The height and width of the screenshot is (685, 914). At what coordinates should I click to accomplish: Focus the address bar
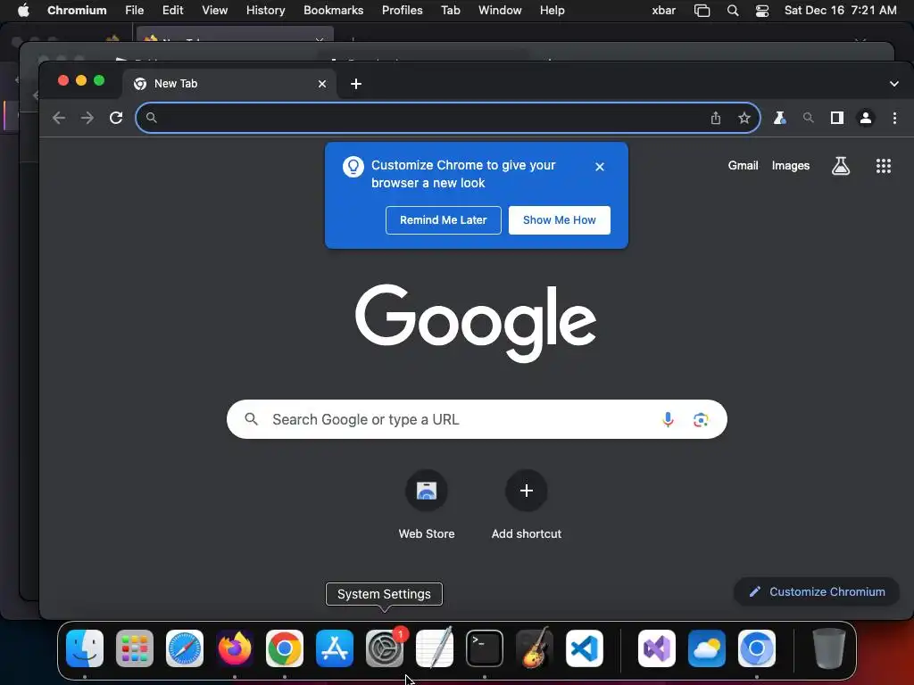pos(448,119)
